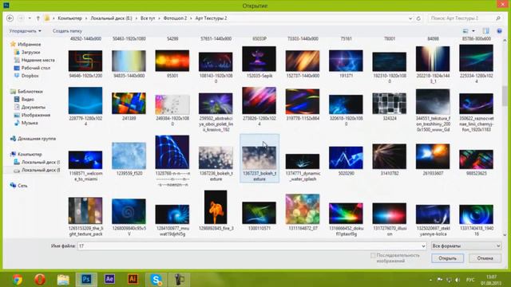Expand the file name history dropdown
The image size is (511, 287).
tap(423, 246)
